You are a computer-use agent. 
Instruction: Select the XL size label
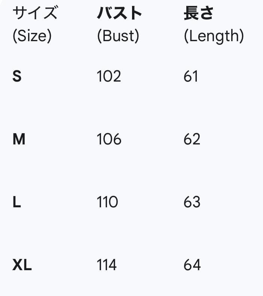(x=22, y=265)
